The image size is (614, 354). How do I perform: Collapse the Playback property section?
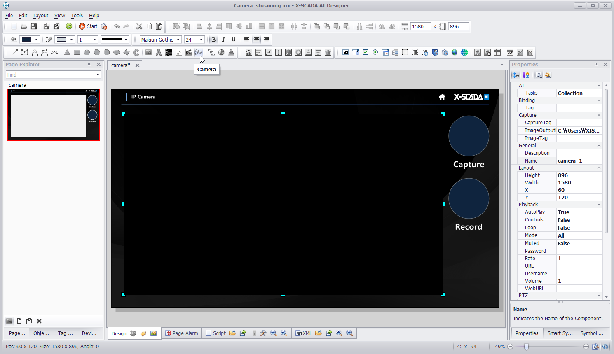(x=599, y=205)
